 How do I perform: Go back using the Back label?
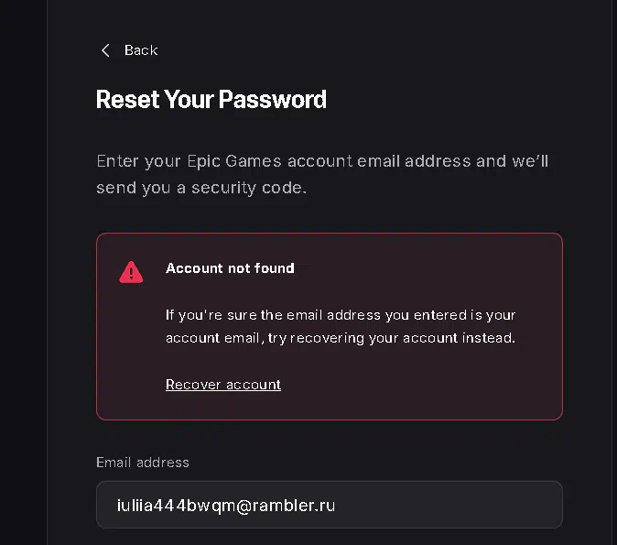pyautogui.click(x=141, y=50)
